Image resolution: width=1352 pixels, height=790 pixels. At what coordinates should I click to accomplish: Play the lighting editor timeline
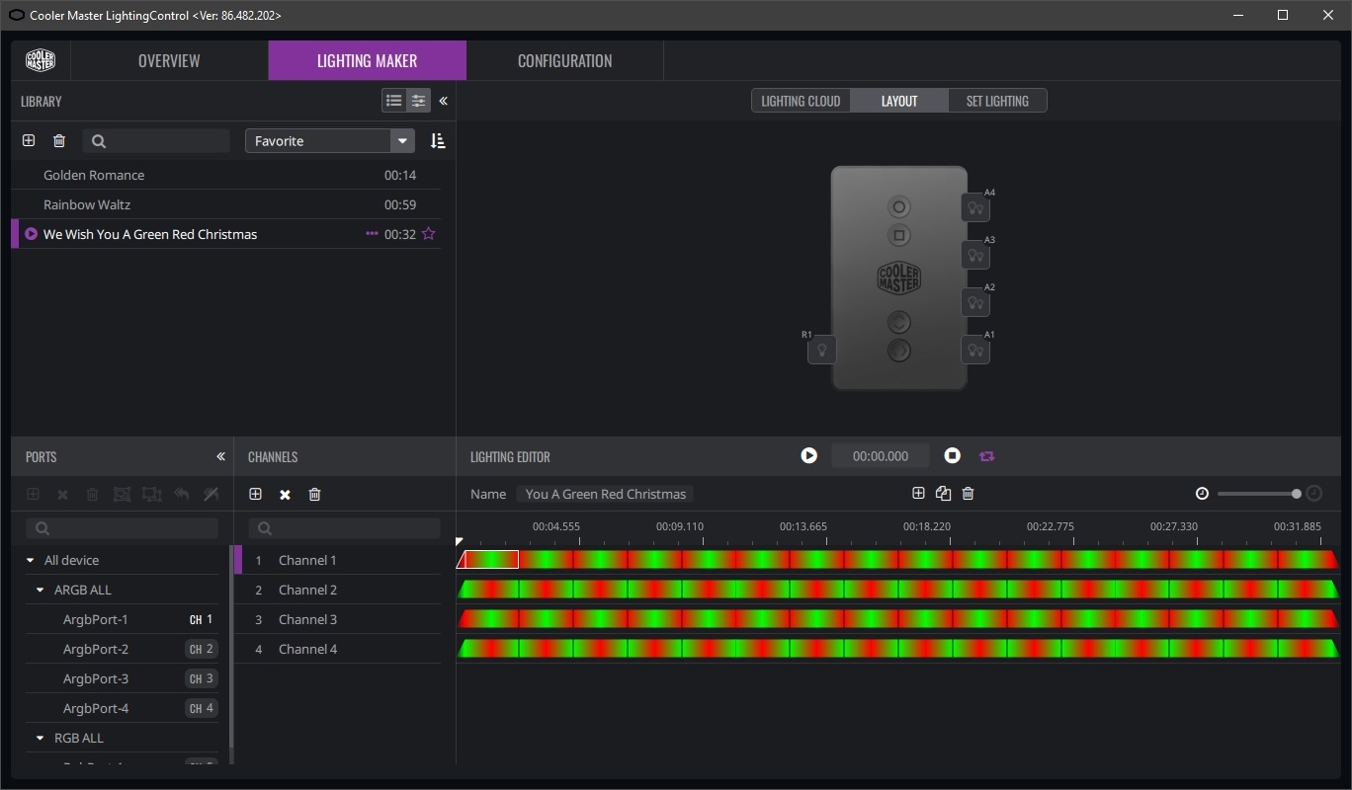[809, 455]
